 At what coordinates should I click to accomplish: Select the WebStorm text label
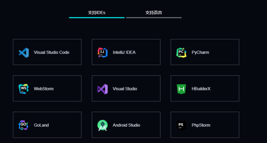(44, 89)
